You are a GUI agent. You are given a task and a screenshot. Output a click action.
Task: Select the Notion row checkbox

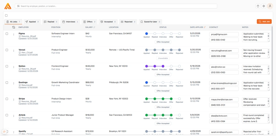click(7, 66)
